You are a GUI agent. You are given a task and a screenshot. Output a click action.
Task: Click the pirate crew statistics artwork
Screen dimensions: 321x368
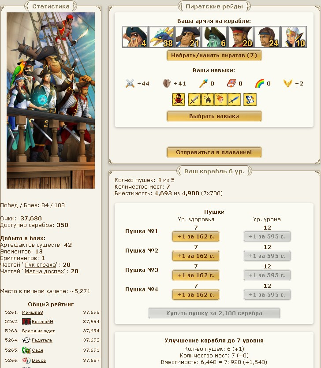pyautogui.click(x=51, y=100)
